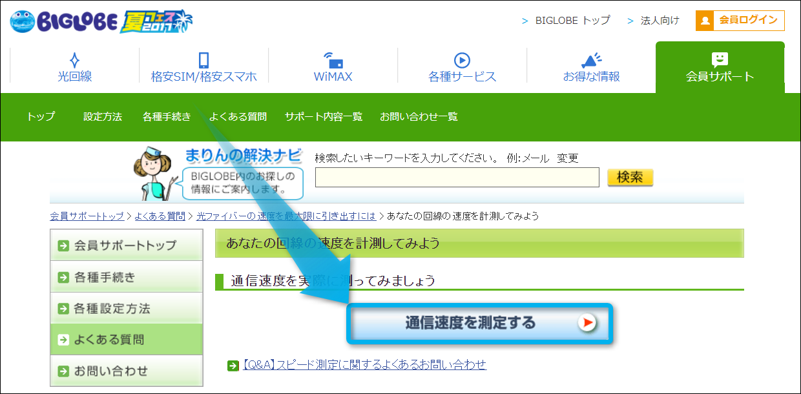The image size is (801, 394).
Task: Select the 格安SIM/格安スマホ phone icon
Action: tap(203, 61)
